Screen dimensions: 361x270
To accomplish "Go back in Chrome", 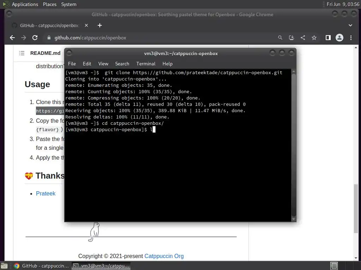I will [12, 38].
